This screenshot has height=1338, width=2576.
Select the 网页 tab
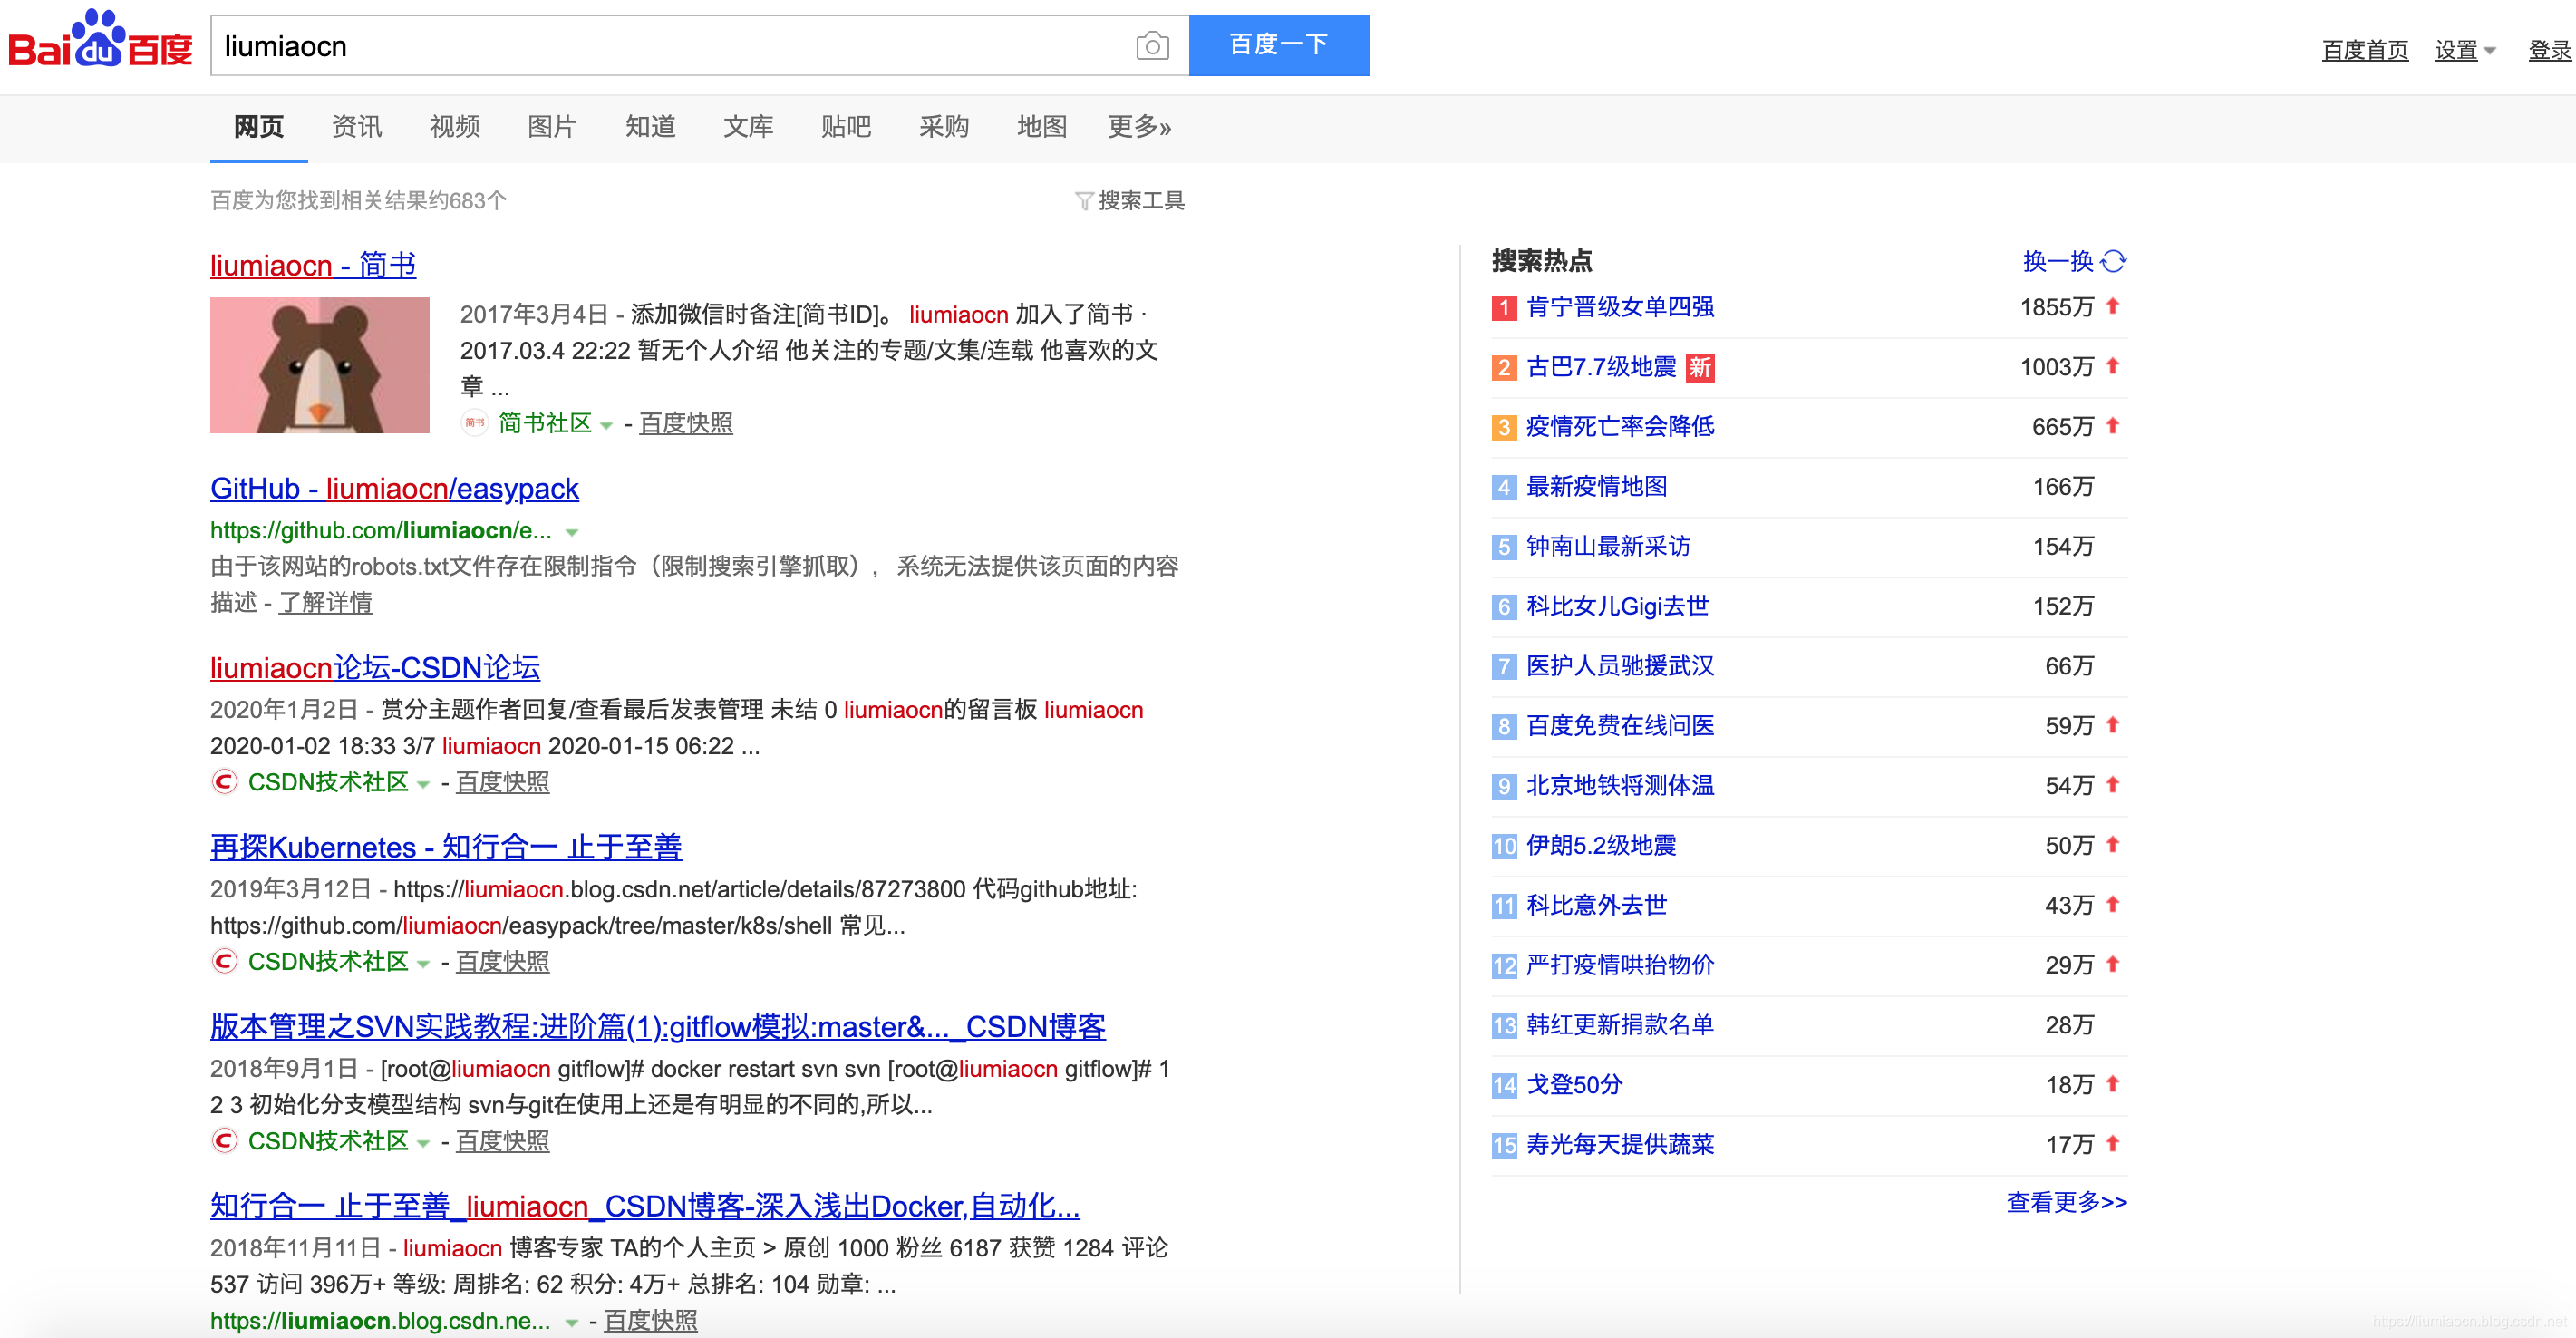259,127
